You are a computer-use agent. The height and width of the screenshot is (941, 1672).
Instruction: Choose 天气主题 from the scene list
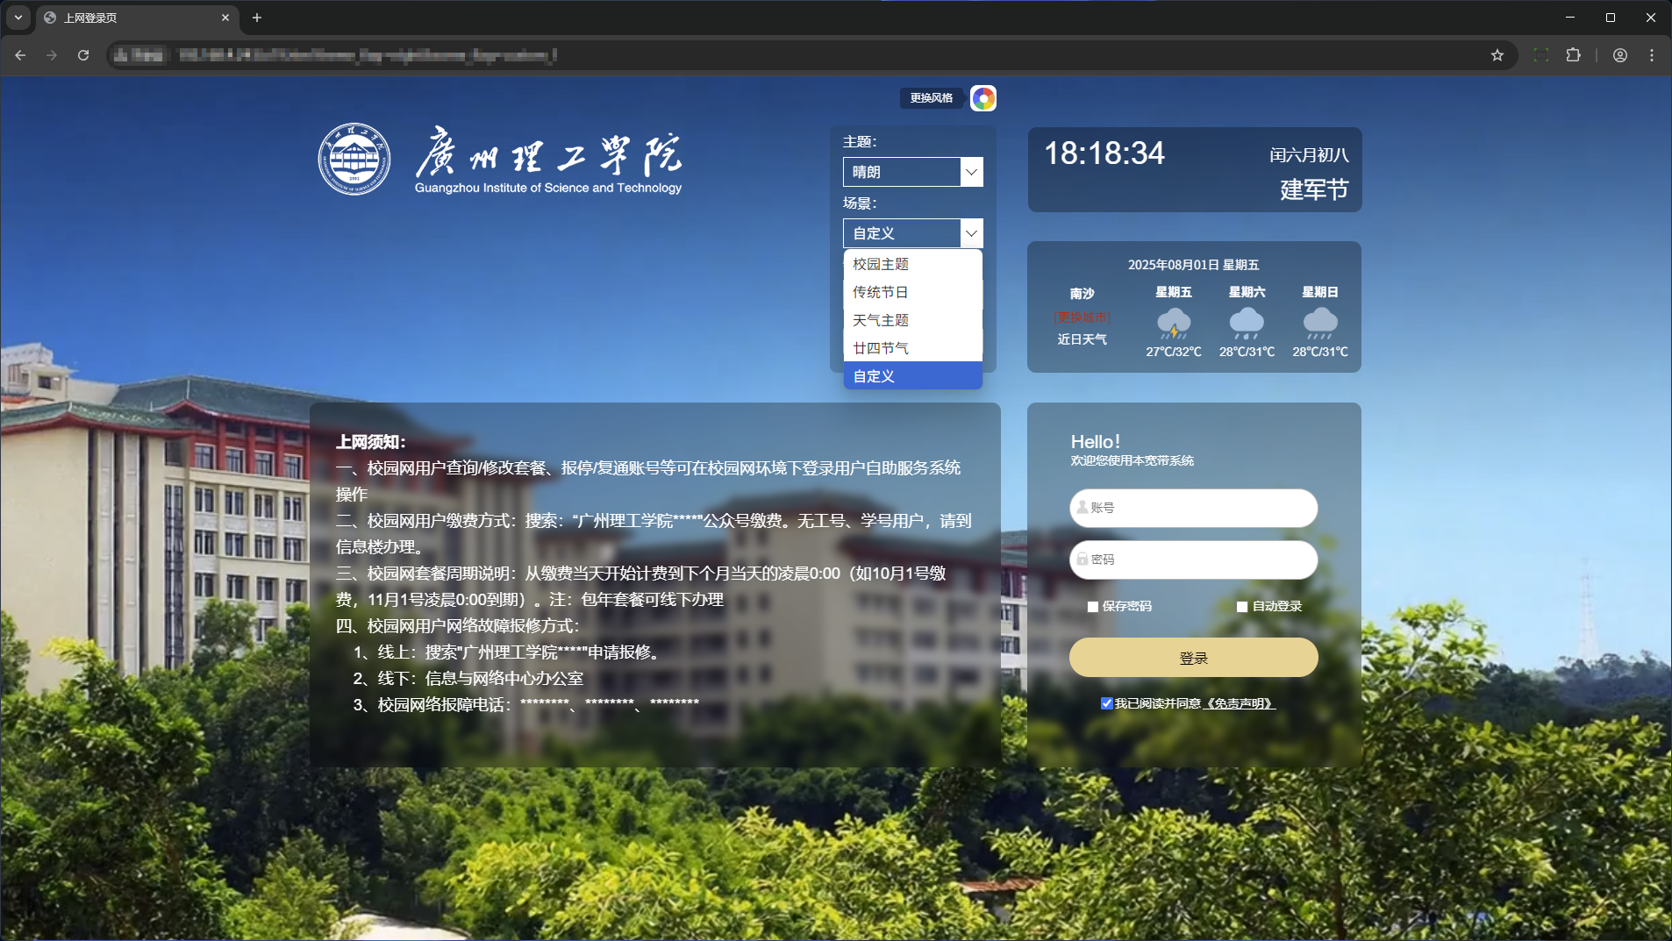pos(912,320)
